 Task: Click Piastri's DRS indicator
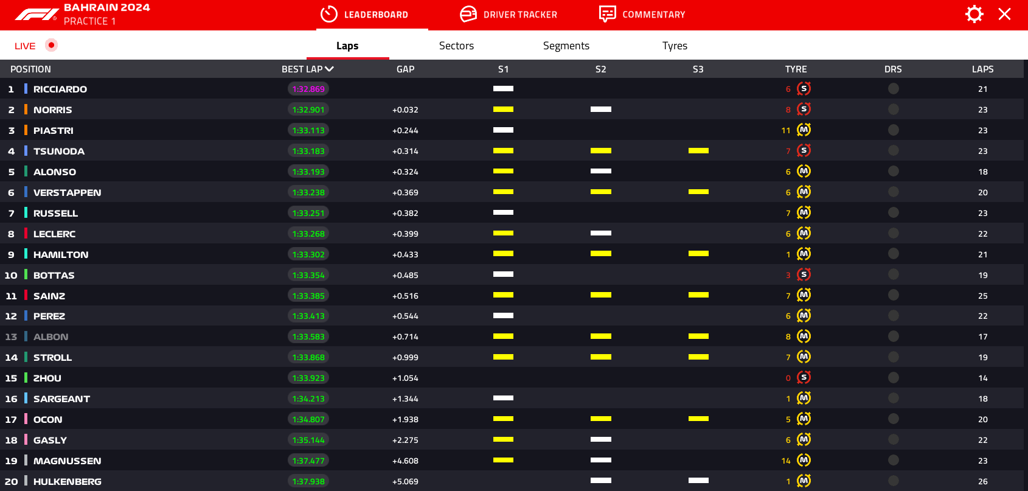tap(893, 130)
